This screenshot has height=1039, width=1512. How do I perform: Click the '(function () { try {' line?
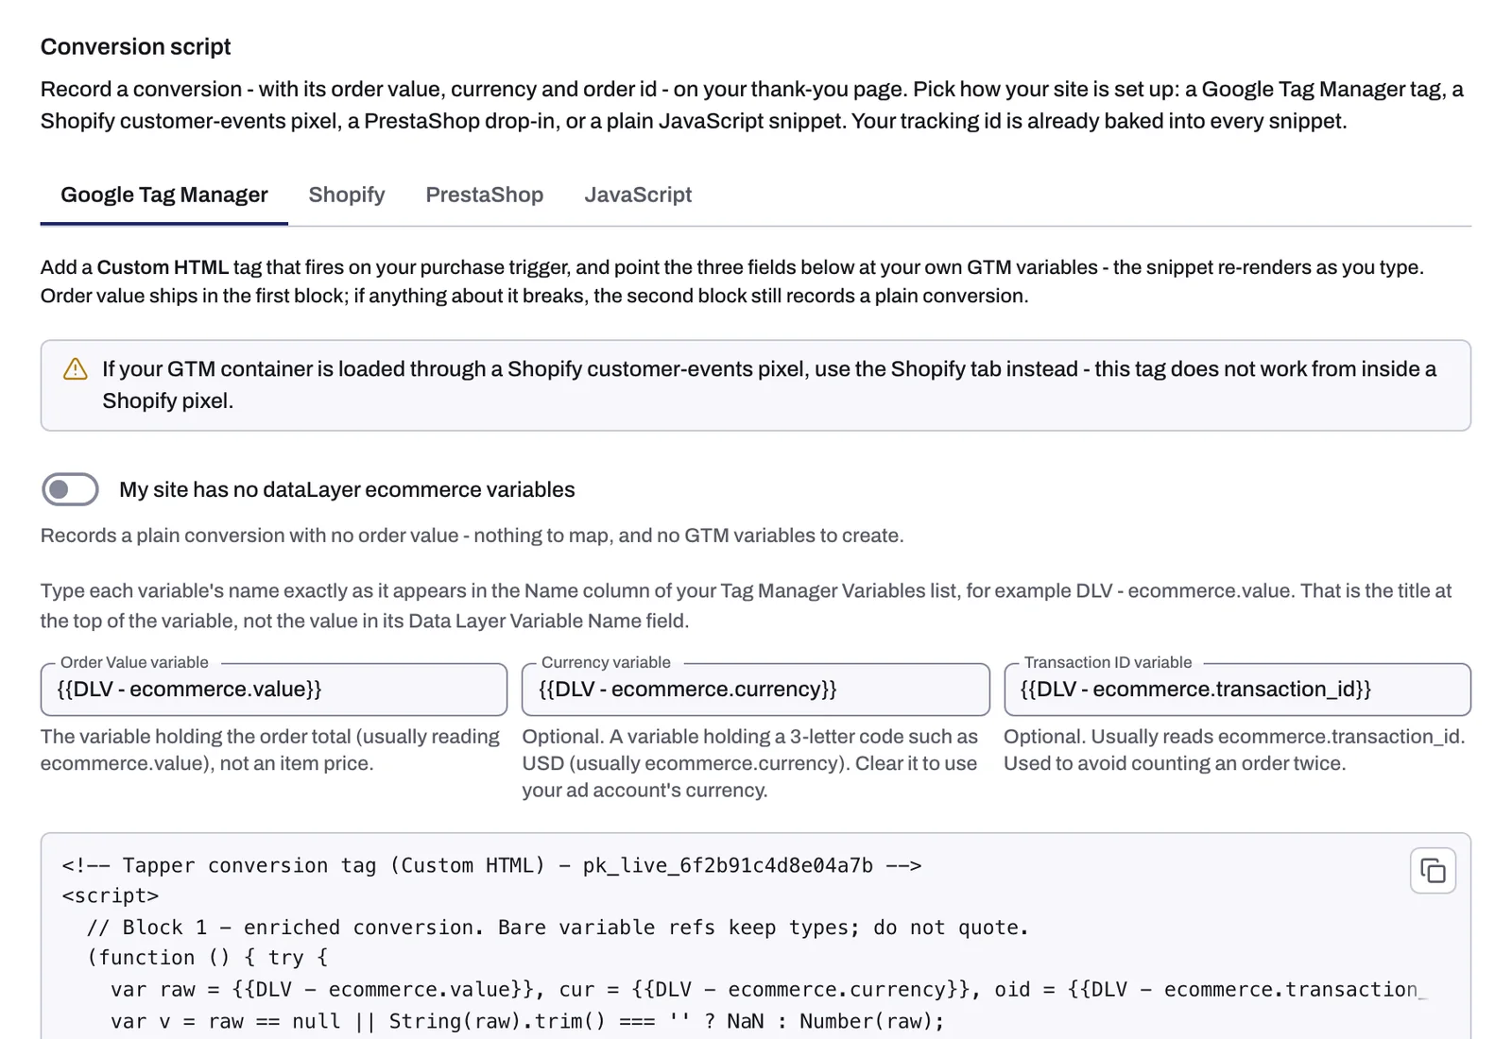point(207,958)
